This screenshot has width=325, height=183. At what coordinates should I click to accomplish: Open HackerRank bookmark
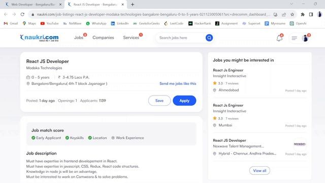coord(200,23)
